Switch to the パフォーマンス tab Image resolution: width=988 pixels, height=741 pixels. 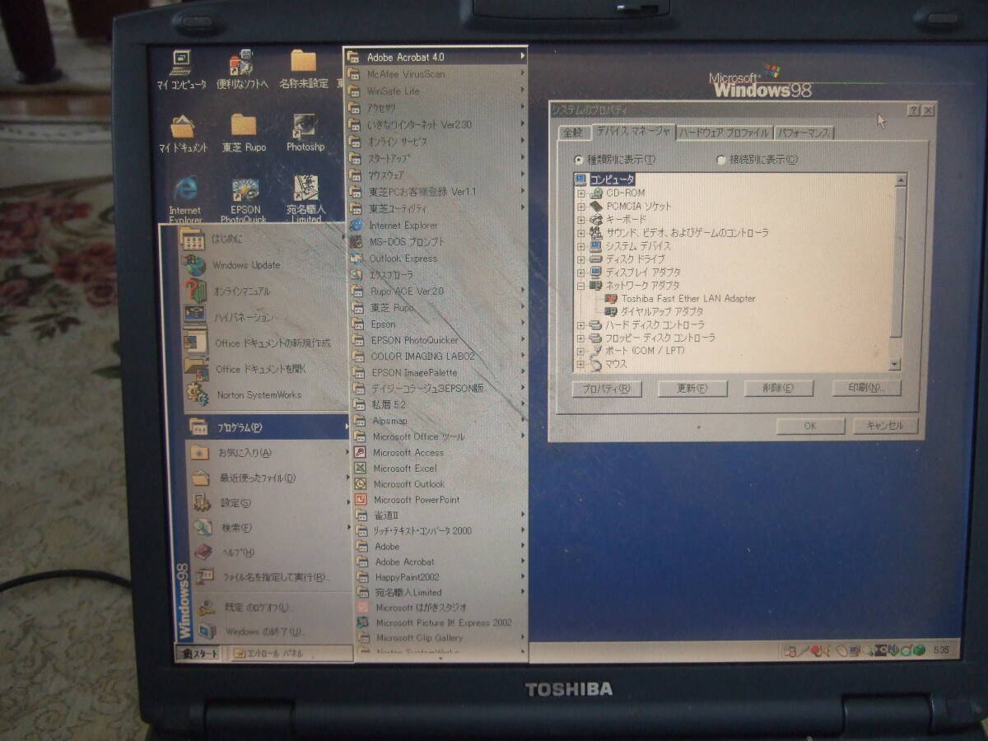point(804,133)
